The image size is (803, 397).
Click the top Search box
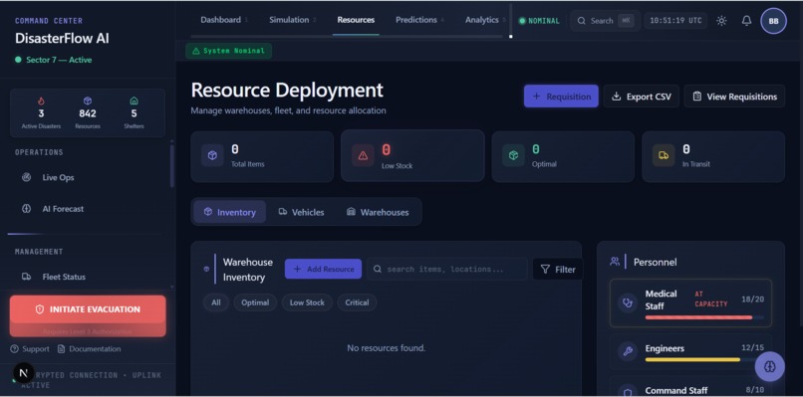pos(606,21)
